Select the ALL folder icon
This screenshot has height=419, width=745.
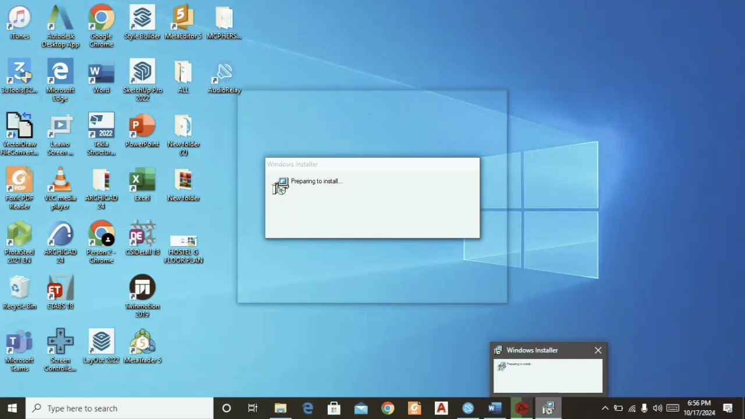point(183,77)
